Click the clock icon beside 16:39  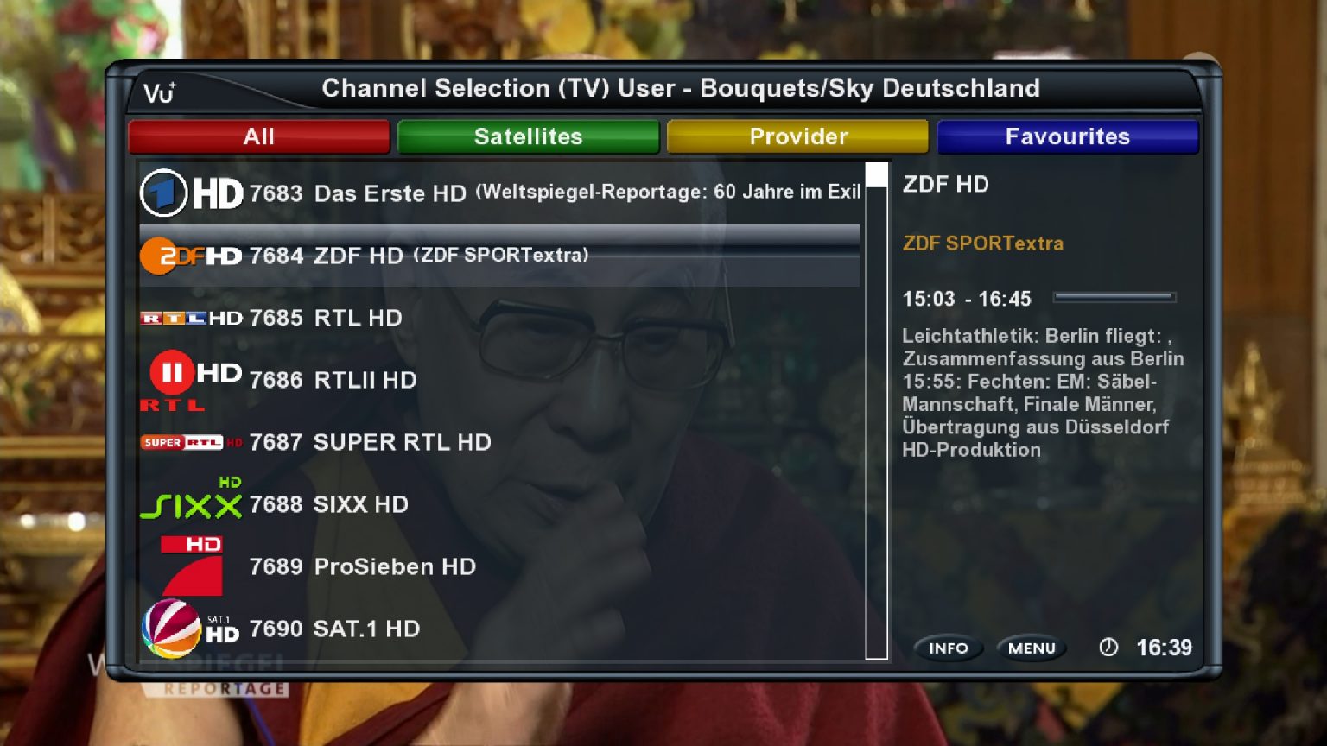pos(1108,647)
